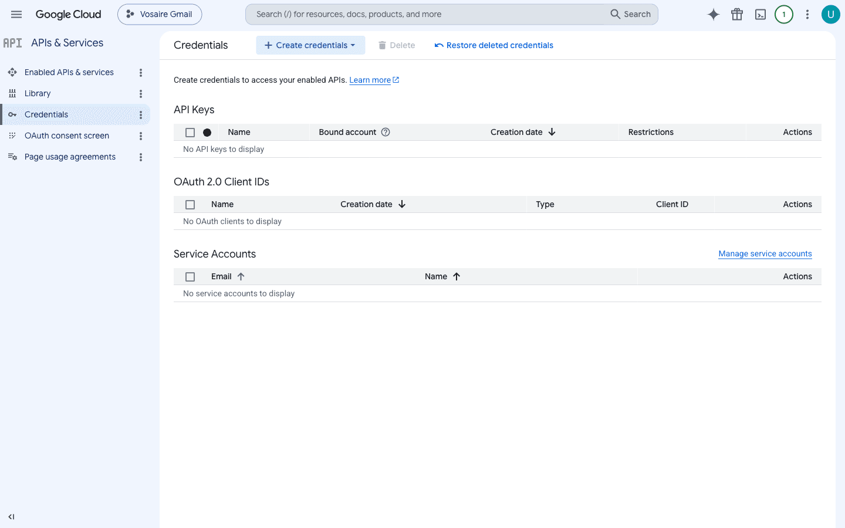Viewport: 845px width, 528px height.
Task: Sort API Keys by Creation date arrow
Action: pos(552,132)
